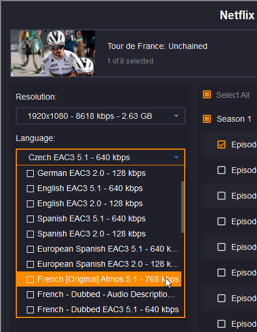Check French Dubbed Audio Description box
This screenshot has width=257, height=332.
(30, 295)
